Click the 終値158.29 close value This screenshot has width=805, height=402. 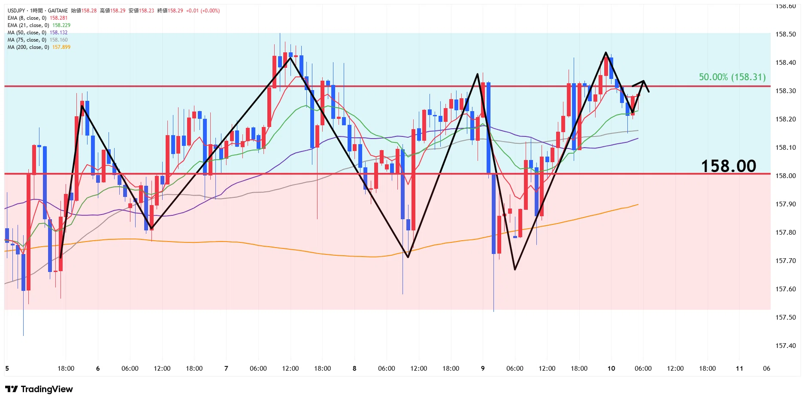pyautogui.click(x=170, y=11)
